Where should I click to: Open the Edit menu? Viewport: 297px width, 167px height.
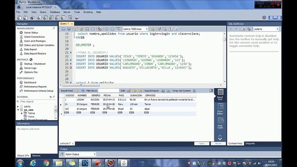coord(26,12)
